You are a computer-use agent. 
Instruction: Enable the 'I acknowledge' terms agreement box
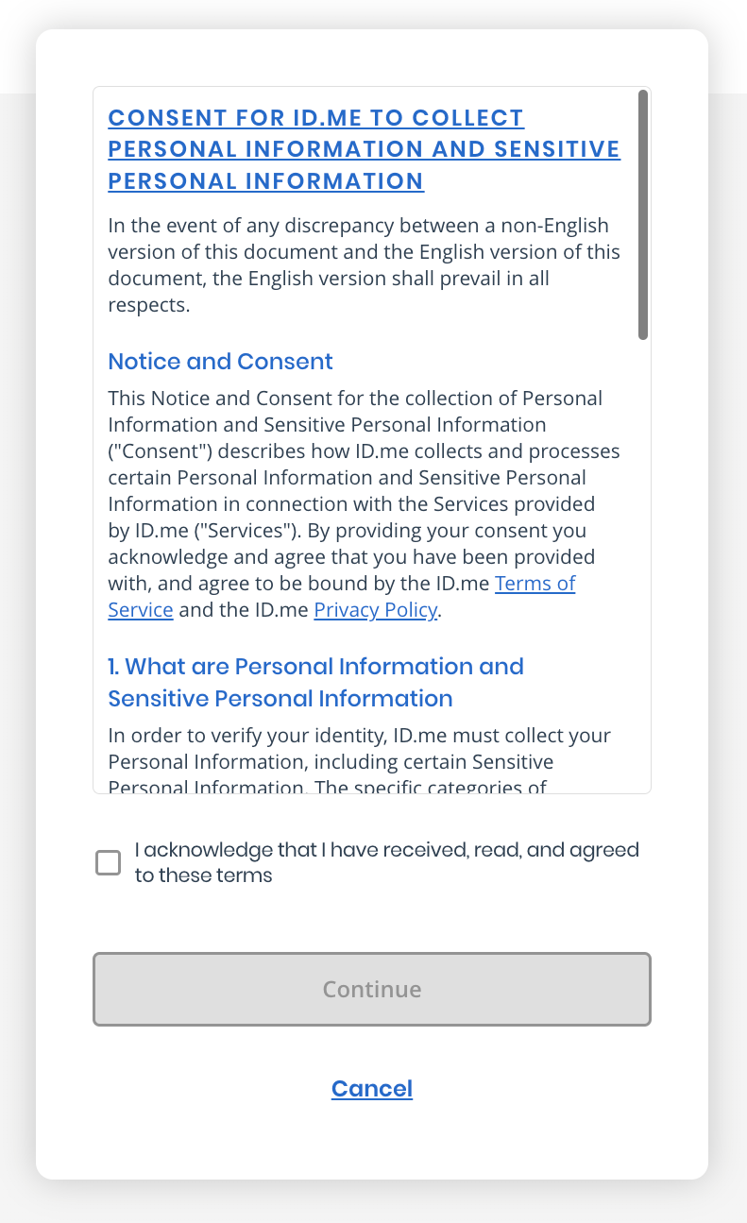pyautogui.click(x=108, y=862)
